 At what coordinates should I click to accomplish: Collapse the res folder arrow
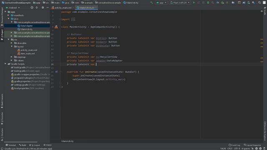(x=8, y=40)
